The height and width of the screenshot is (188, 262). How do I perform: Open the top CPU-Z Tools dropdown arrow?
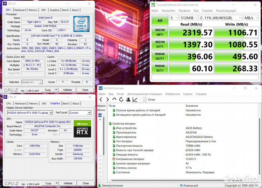point(56,90)
